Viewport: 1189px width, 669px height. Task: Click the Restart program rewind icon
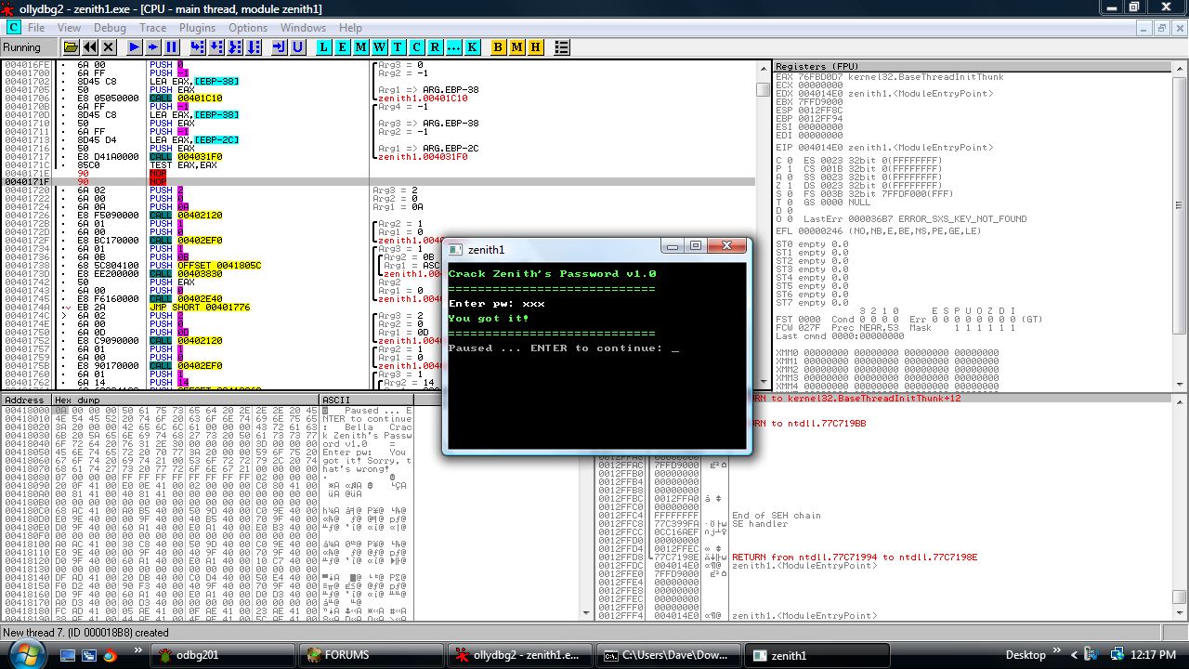click(x=89, y=47)
